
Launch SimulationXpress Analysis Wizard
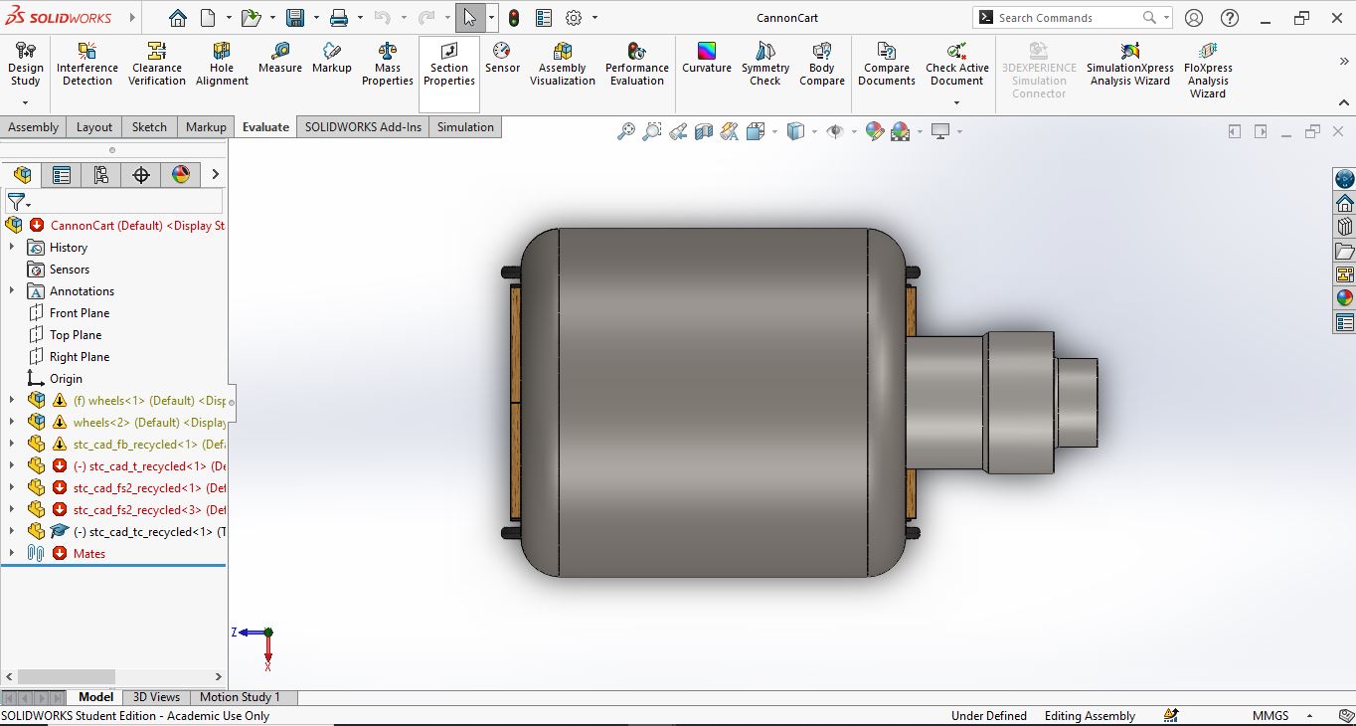click(1130, 64)
